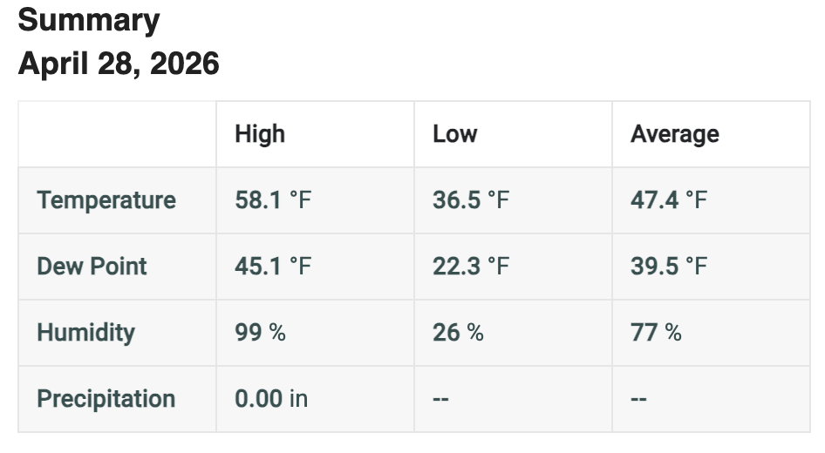Click the Average column header
Screen dimensions: 825x453
[675, 134]
